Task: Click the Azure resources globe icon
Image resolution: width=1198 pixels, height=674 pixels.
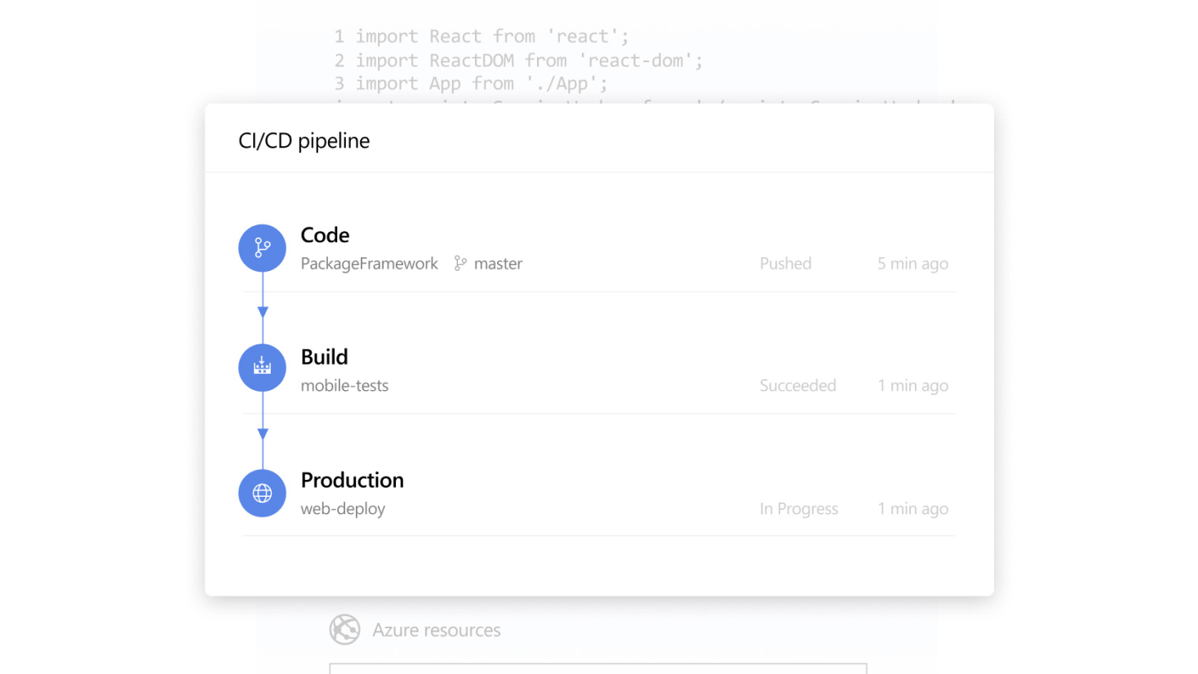Action: 344,630
